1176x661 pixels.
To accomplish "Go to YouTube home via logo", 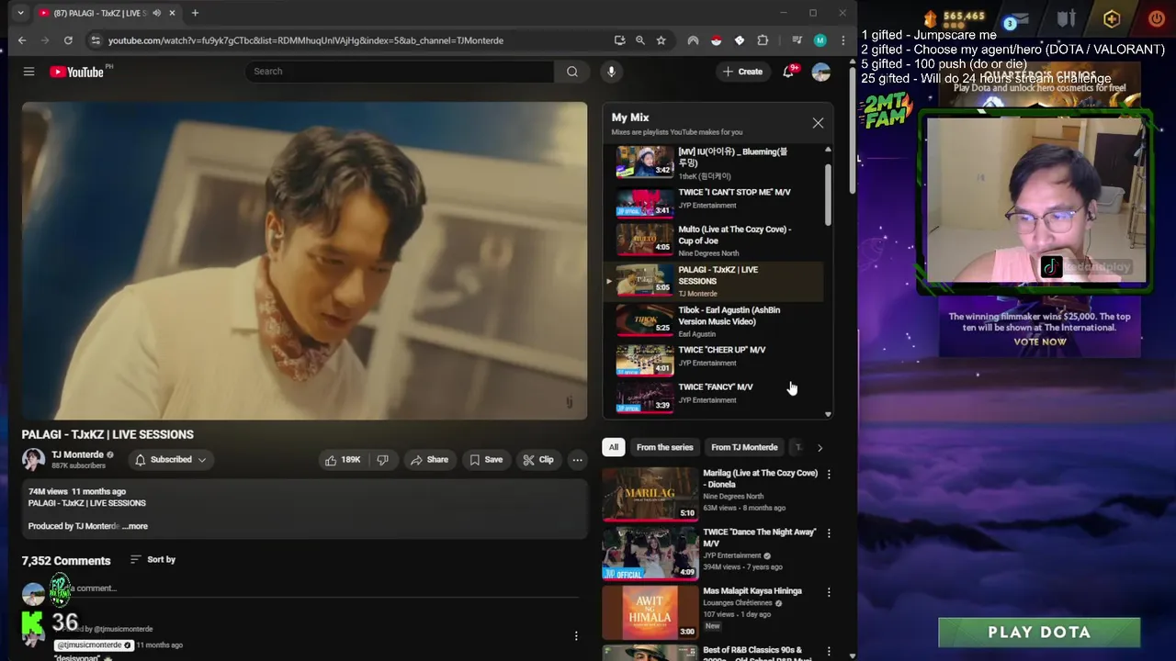I will click(77, 72).
